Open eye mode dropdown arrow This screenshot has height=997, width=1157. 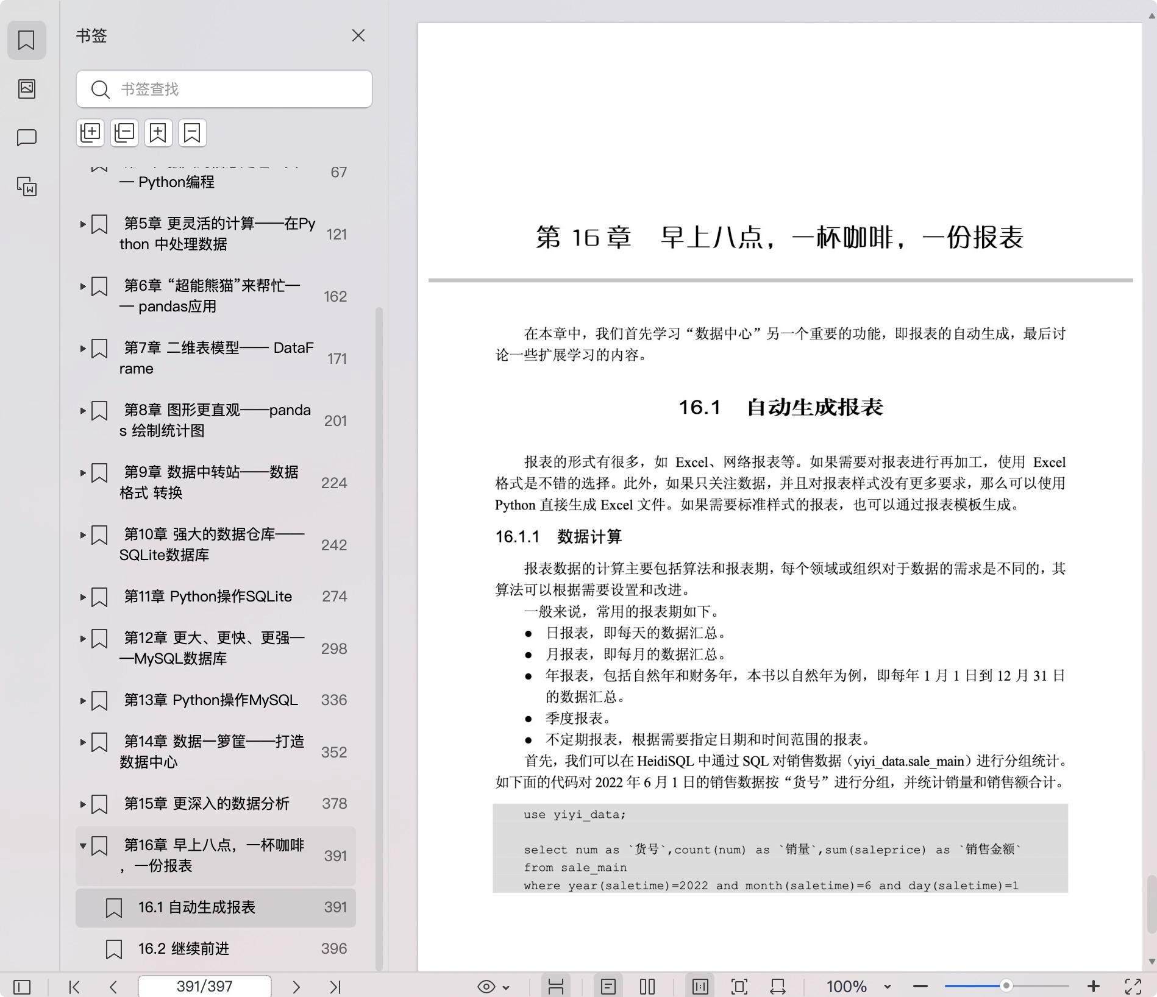click(x=506, y=987)
